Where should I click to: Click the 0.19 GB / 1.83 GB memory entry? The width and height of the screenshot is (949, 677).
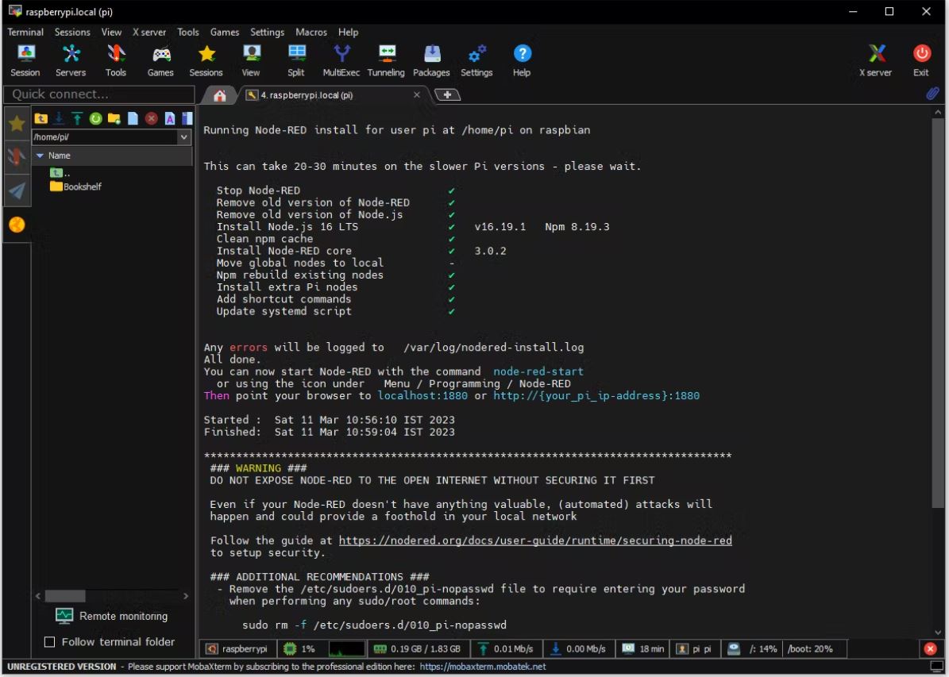418,649
